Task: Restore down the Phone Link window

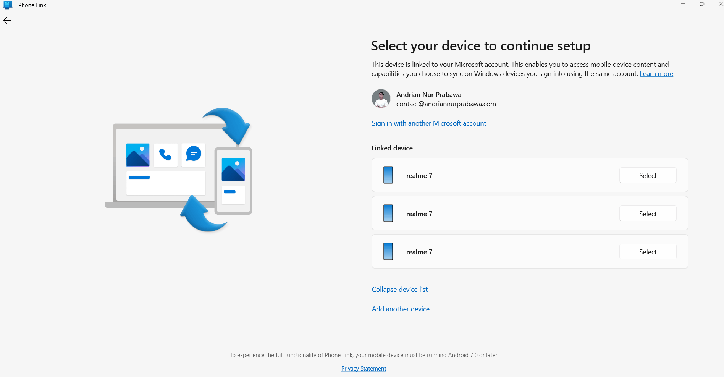Action: point(702,4)
